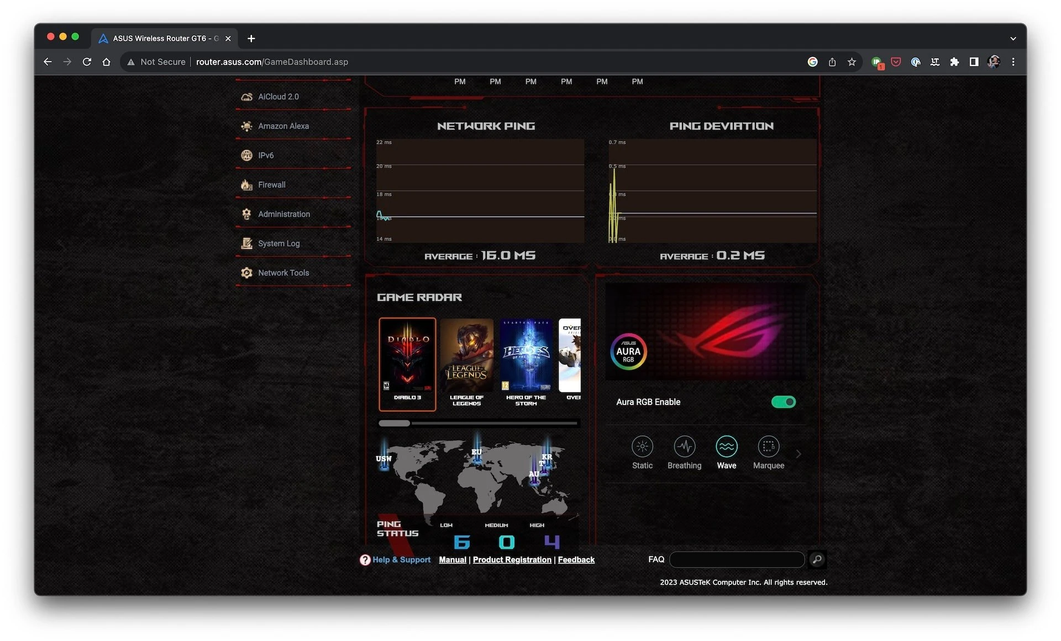Click the Firewall flame icon
This screenshot has width=1061, height=641.
[246, 185]
